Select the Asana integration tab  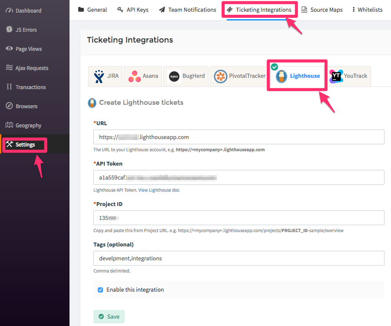(143, 76)
